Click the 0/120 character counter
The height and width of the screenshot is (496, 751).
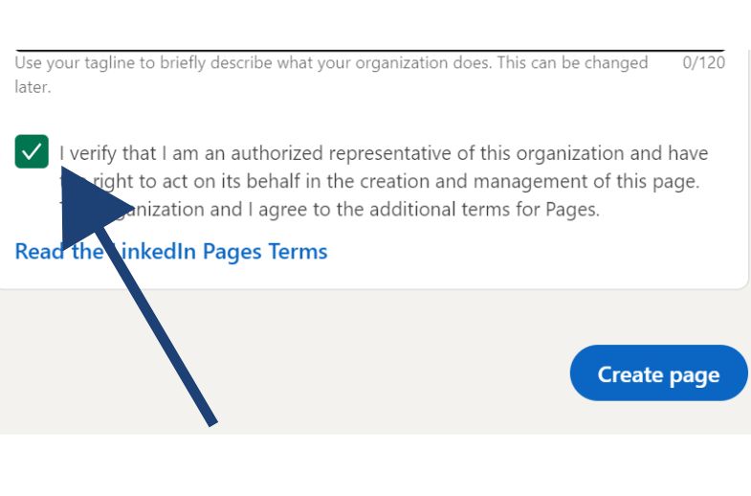click(703, 63)
